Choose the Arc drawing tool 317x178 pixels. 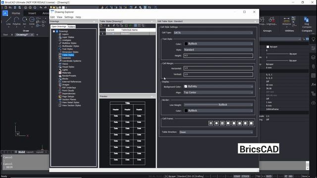click(x=24, y=21)
